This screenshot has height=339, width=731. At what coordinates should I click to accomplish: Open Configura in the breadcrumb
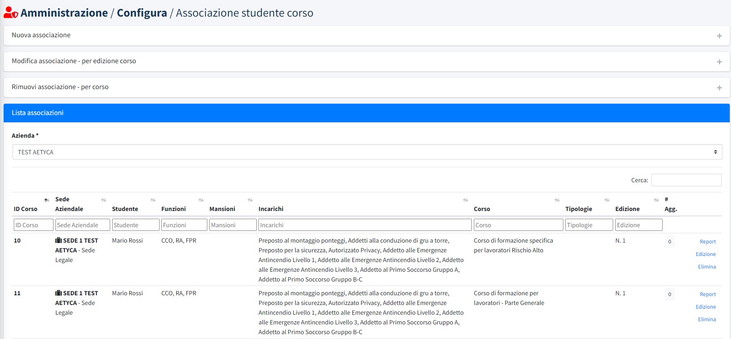[142, 13]
